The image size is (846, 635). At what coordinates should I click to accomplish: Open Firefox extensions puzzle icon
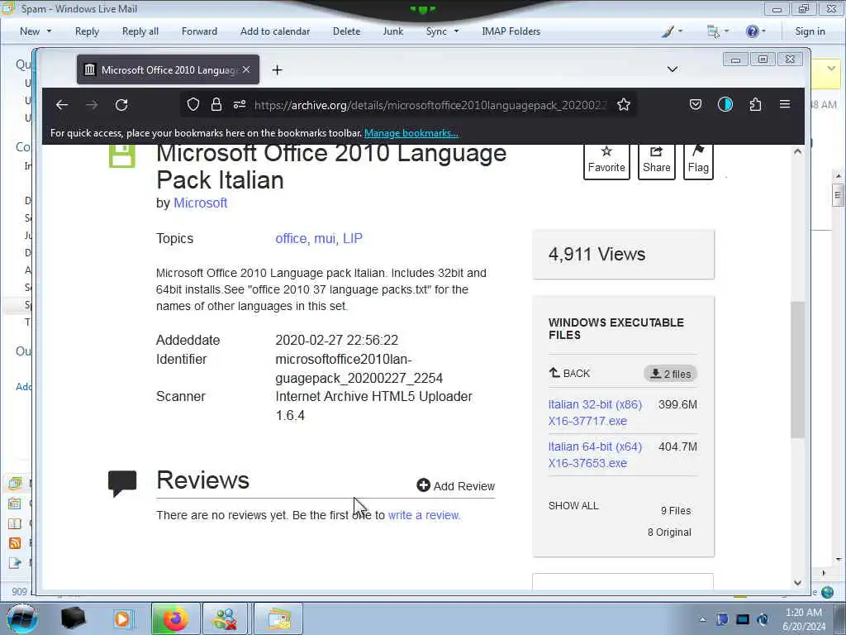coord(755,105)
